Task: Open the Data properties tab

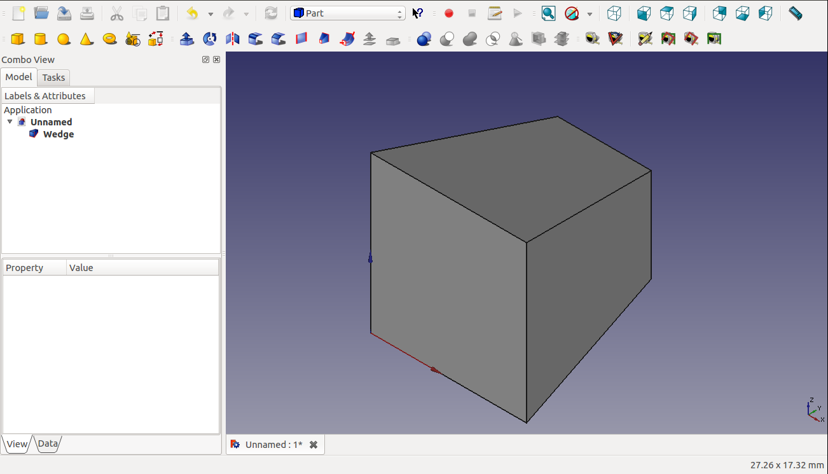Action: tap(48, 444)
